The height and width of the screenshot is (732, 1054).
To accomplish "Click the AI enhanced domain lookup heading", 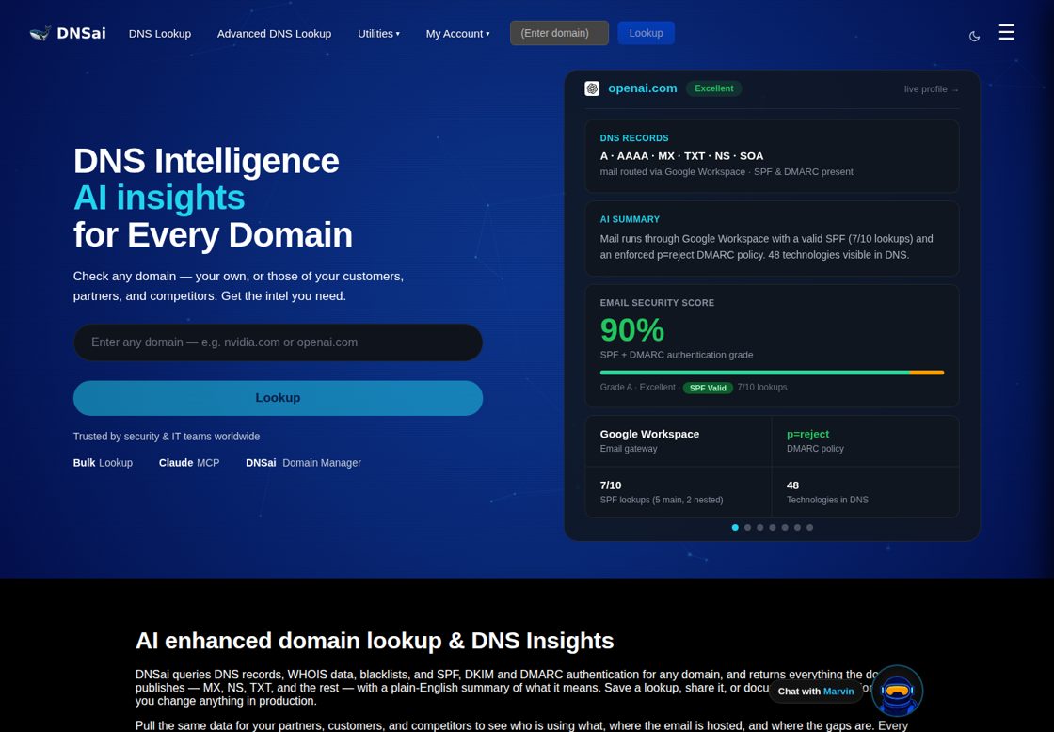I will [375, 641].
